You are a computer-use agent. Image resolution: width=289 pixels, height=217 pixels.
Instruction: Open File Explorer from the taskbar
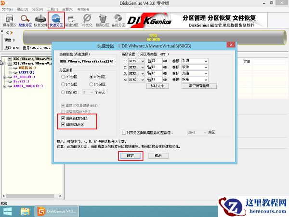(25, 212)
